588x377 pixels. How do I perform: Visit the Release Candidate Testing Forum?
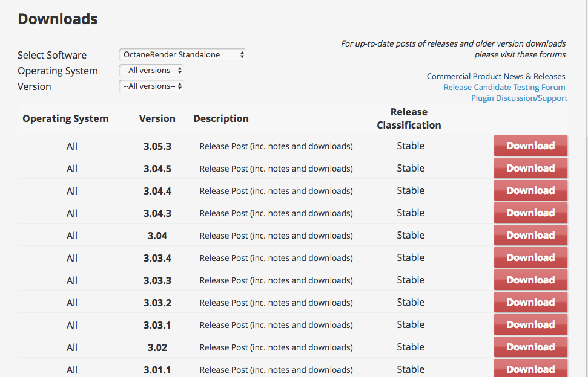504,88
